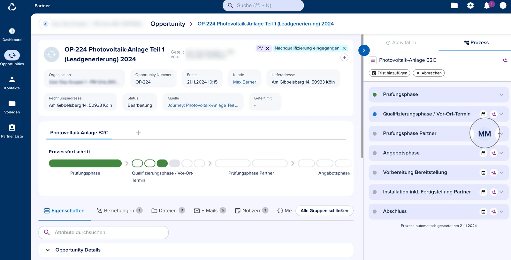
Task: Set a deadline for Installation inkl. Fertigstellung Partner
Action: [x=484, y=192]
